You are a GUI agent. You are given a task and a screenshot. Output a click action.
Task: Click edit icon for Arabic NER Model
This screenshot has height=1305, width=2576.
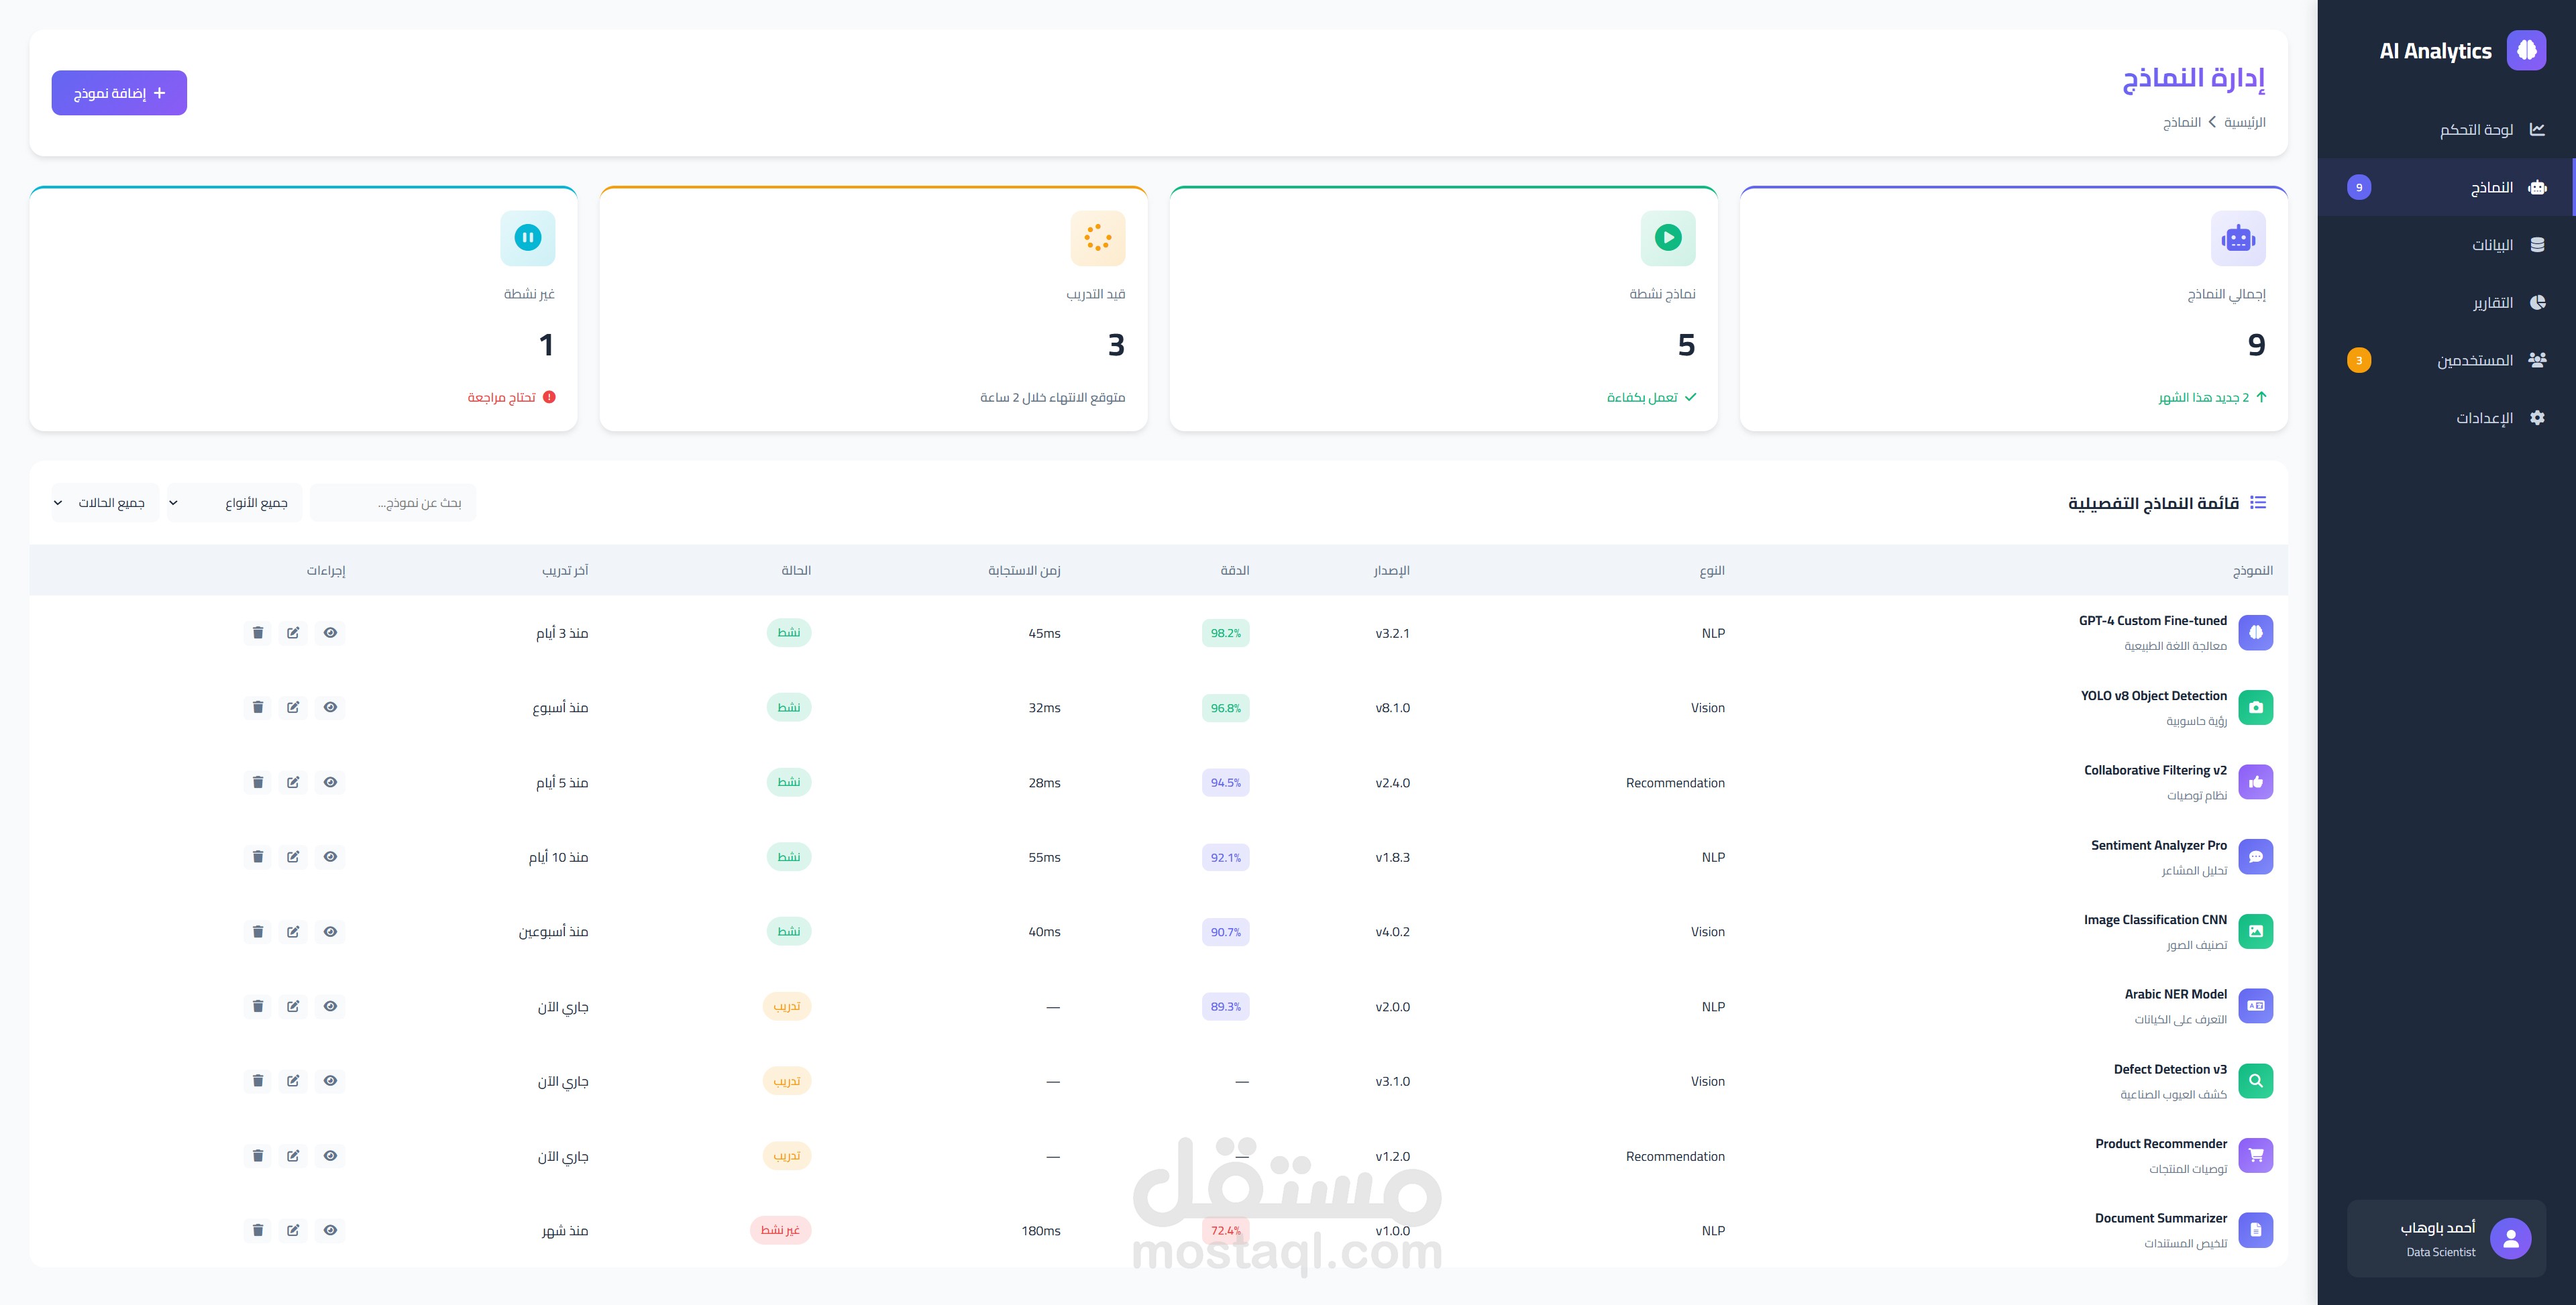(293, 1007)
